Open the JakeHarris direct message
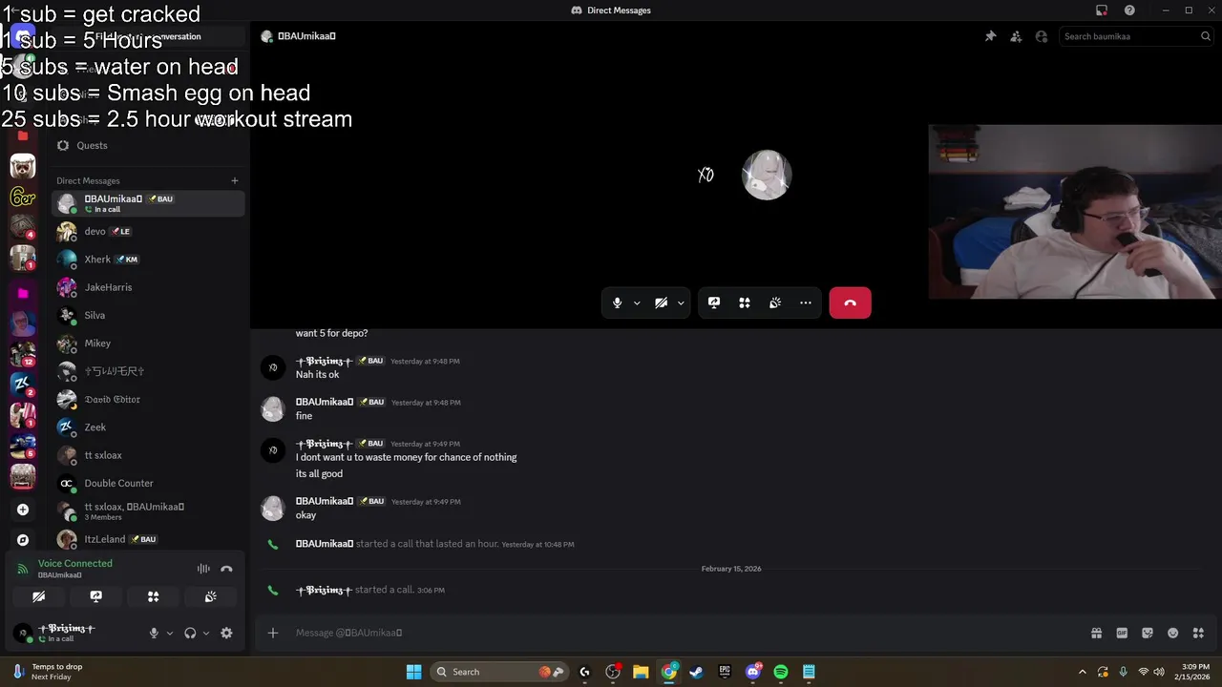Screen dimensions: 1222x687 (148, 287)
